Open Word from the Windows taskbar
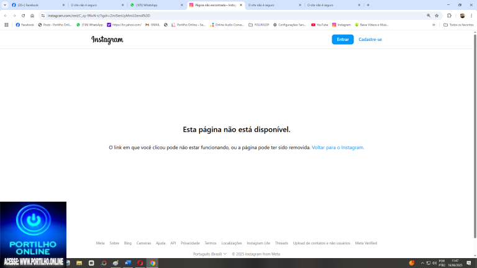 click(x=128, y=263)
